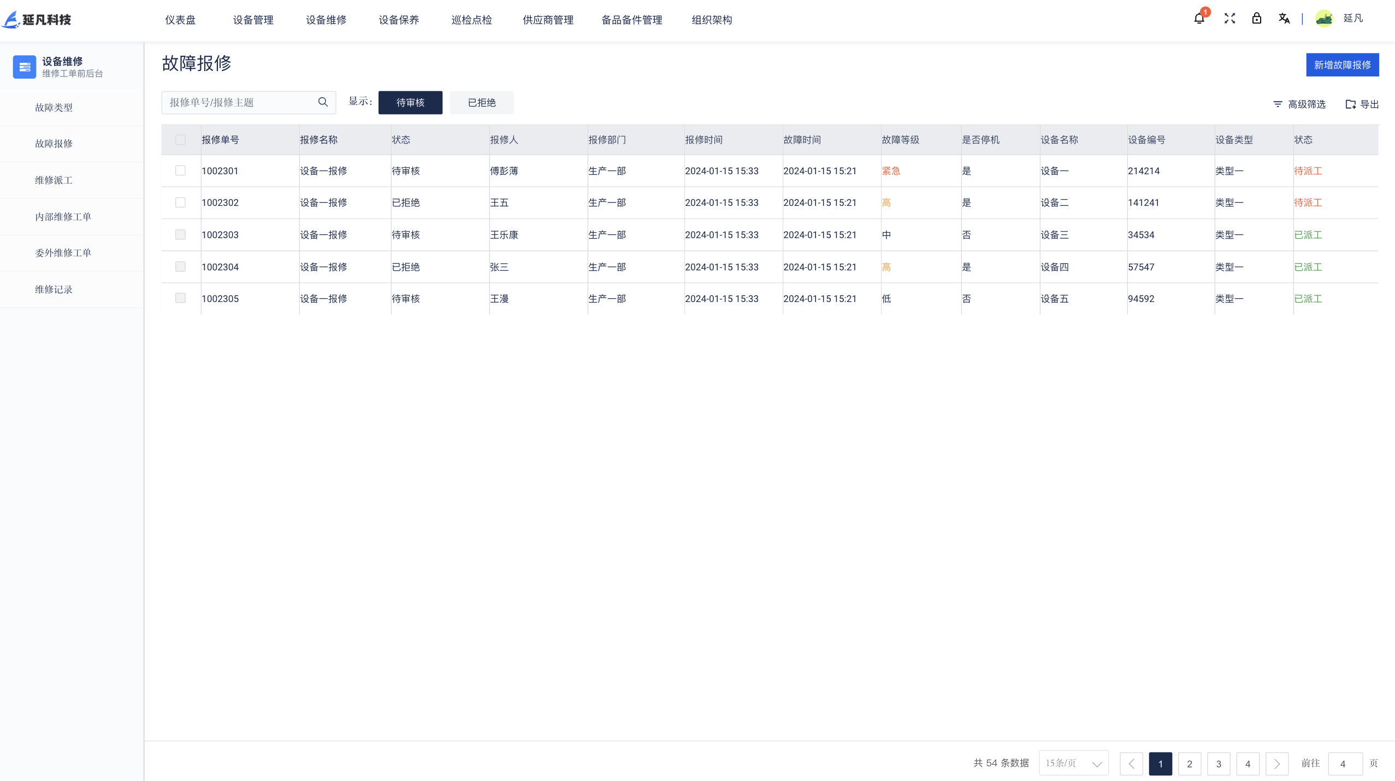The height and width of the screenshot is (781, 1395).
Task: Click the 新增故障报修 button
Action: coord(1342,65)
